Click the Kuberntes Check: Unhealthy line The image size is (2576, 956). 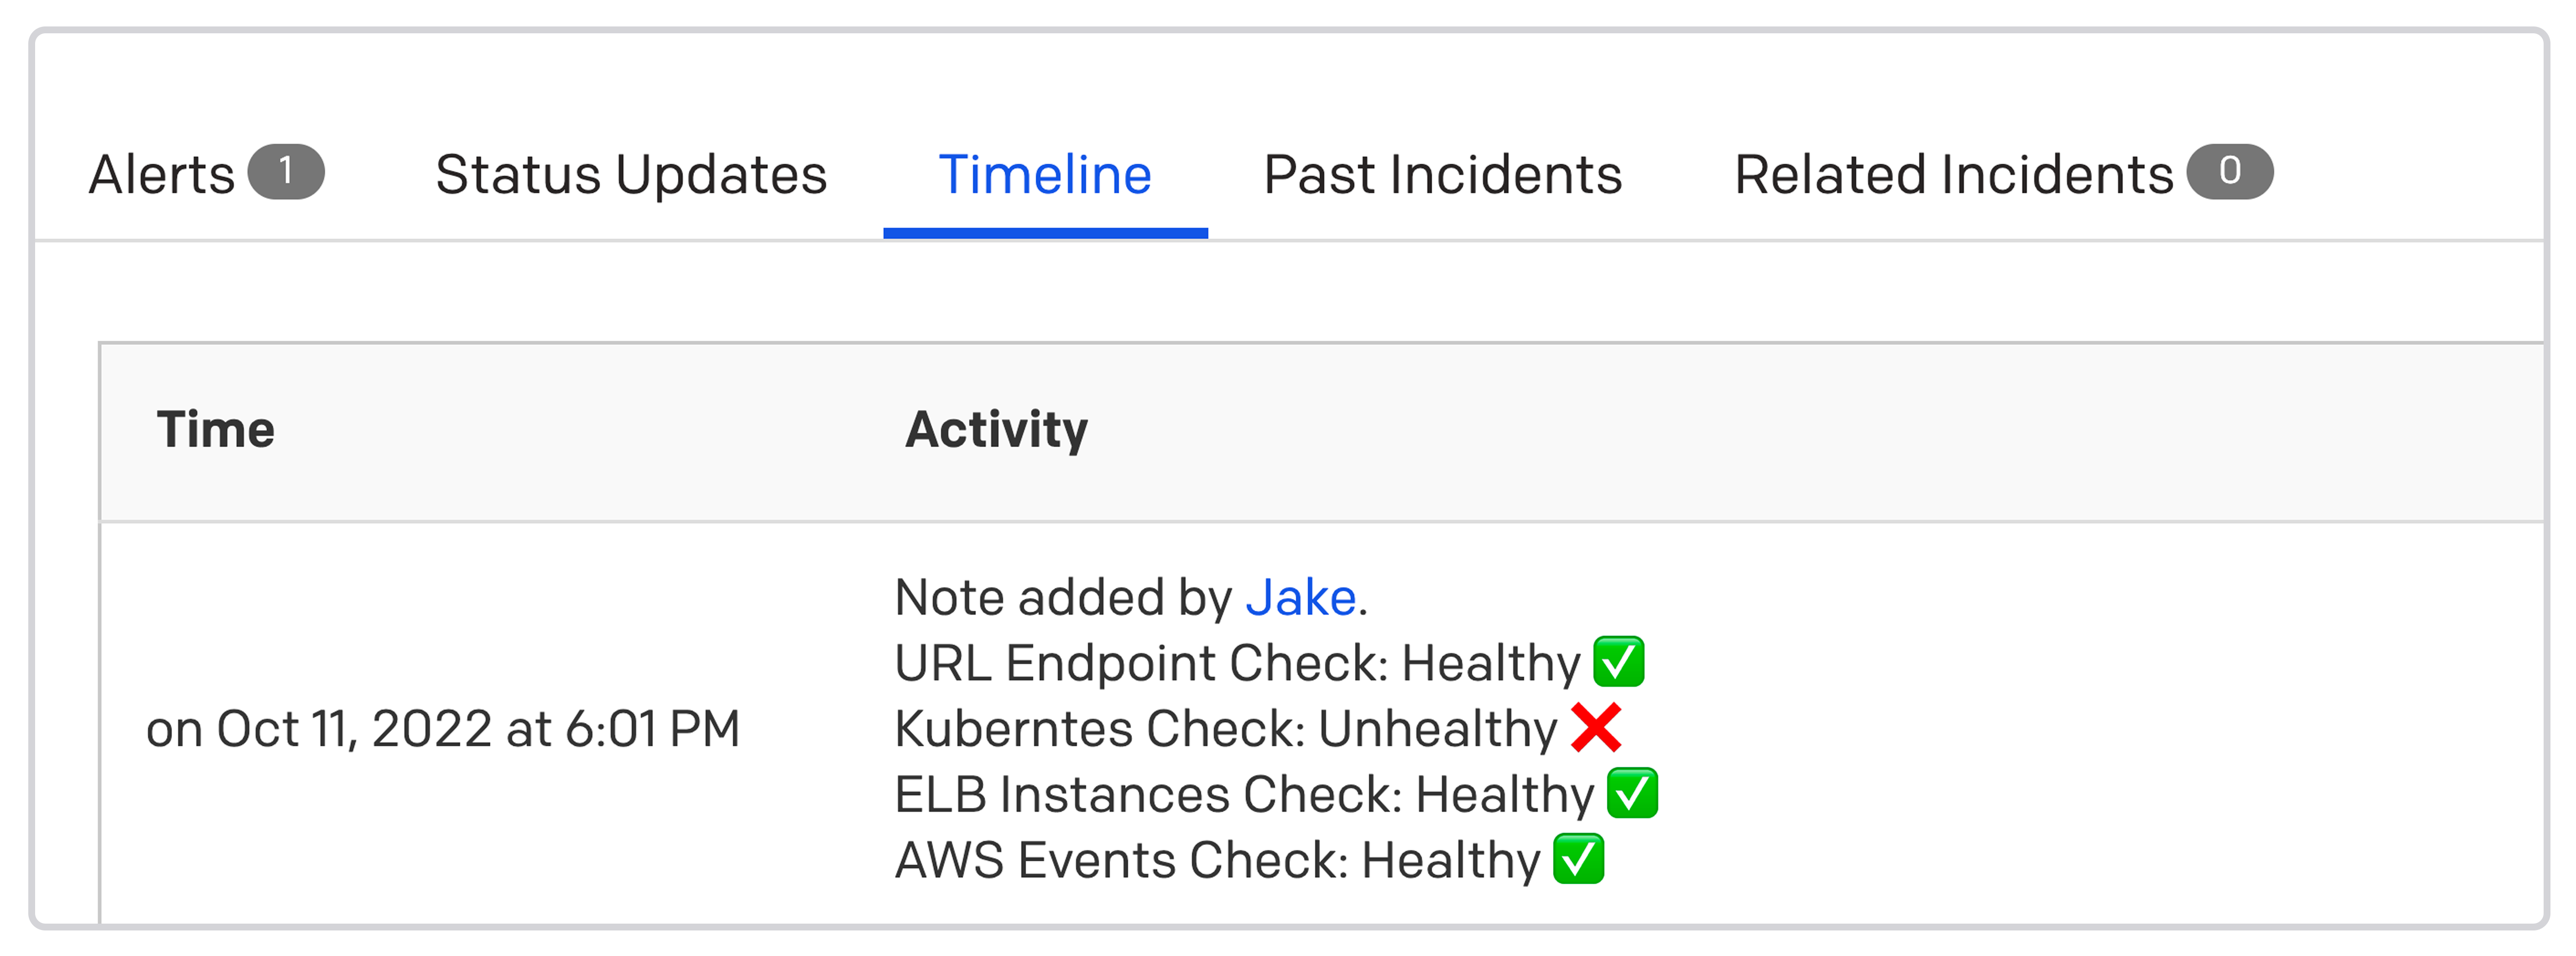1258,728
